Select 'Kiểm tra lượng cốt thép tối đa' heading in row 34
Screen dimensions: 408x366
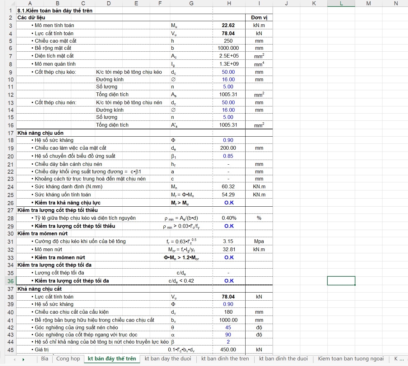pos(54,265)
